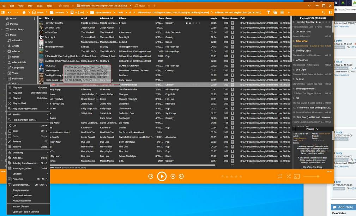Click the search magnifier icon

click(x=323, y=12)
